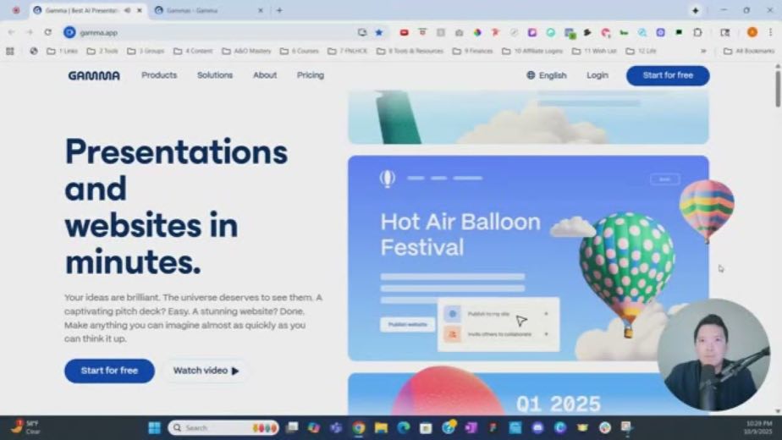Open site information icon beside gamma.app
The width and height of the screenshot is (782, 440).
(69, 32)
